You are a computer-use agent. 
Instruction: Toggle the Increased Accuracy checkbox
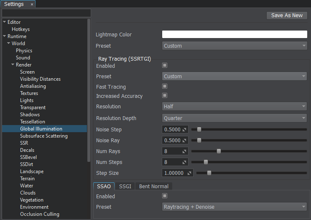tap(165, 95)
